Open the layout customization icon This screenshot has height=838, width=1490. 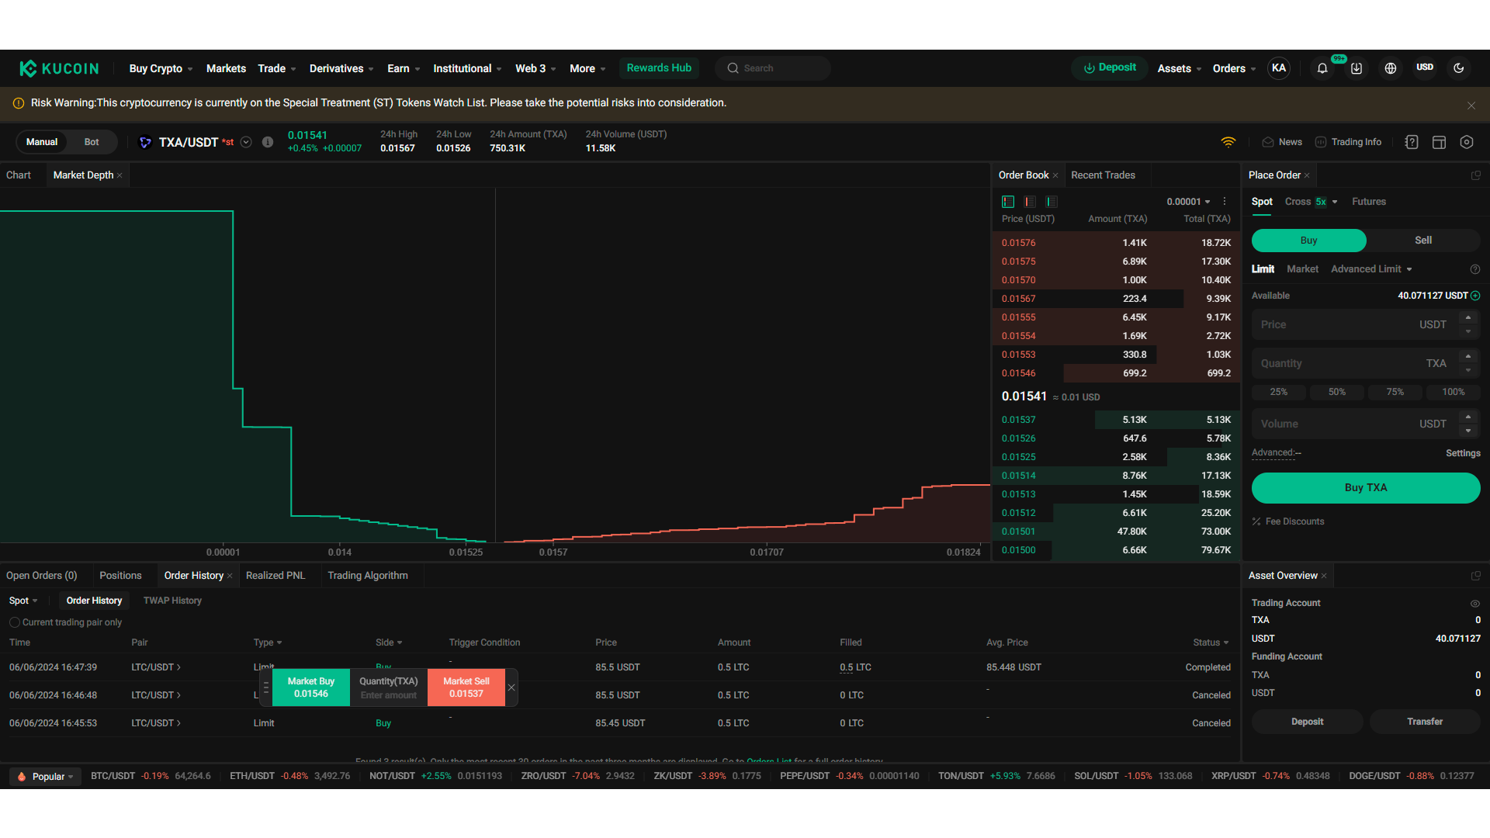pyautogui.click(x=1439, y=142)
